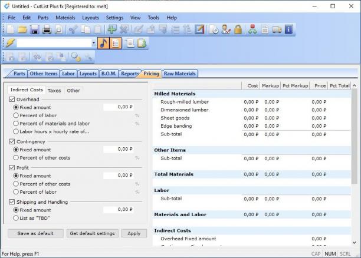This screenshot has height=258, width=361.
Task: Toggle the music note toolbar button
Action: [x=103, y=43]
